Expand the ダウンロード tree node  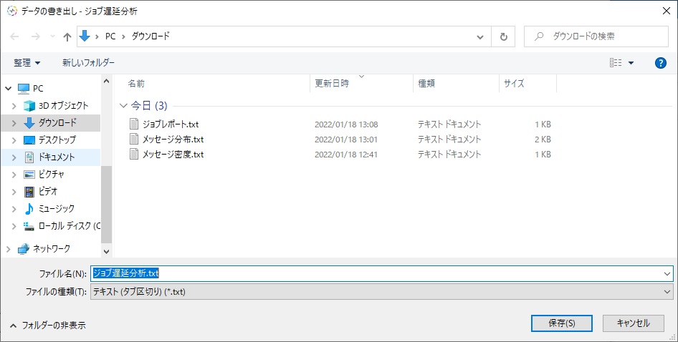tap(14, 123)
